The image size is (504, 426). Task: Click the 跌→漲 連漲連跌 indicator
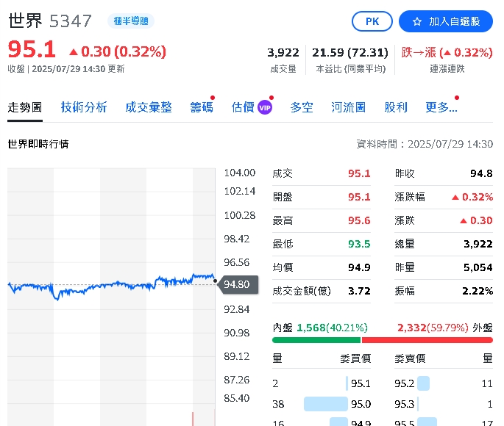point(447,52)
